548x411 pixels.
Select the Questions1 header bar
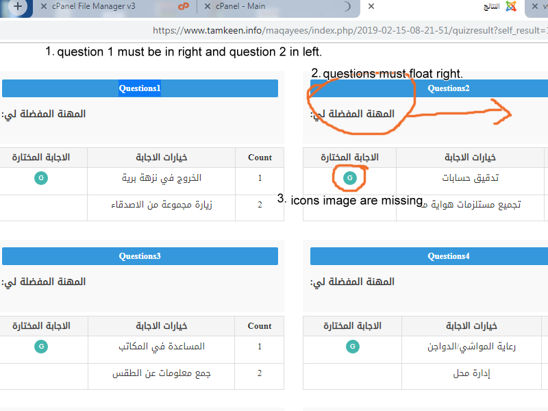pos(140,88)
